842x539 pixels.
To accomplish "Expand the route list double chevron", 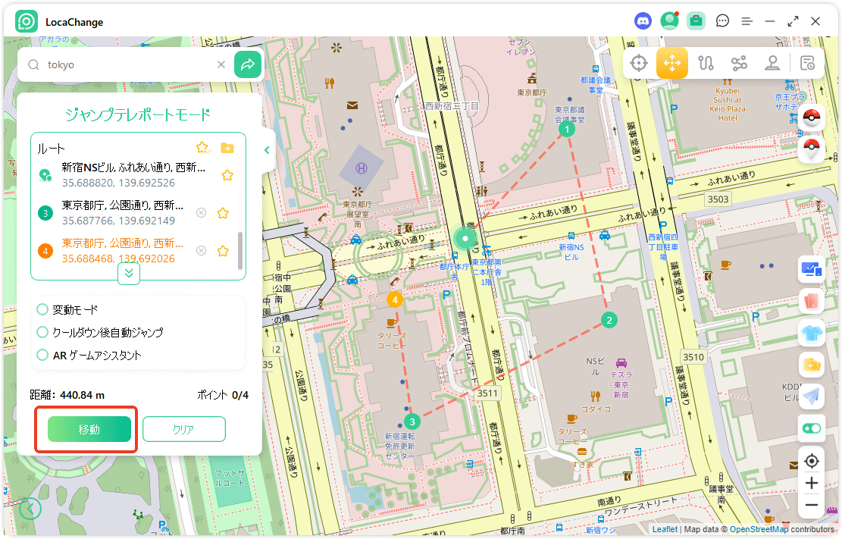I will point(129,274).
